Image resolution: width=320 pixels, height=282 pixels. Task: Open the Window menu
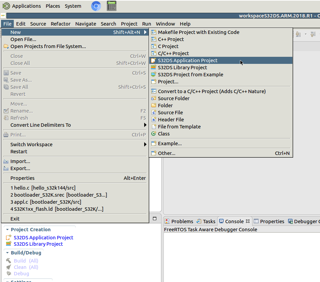(x=165, y=24)
